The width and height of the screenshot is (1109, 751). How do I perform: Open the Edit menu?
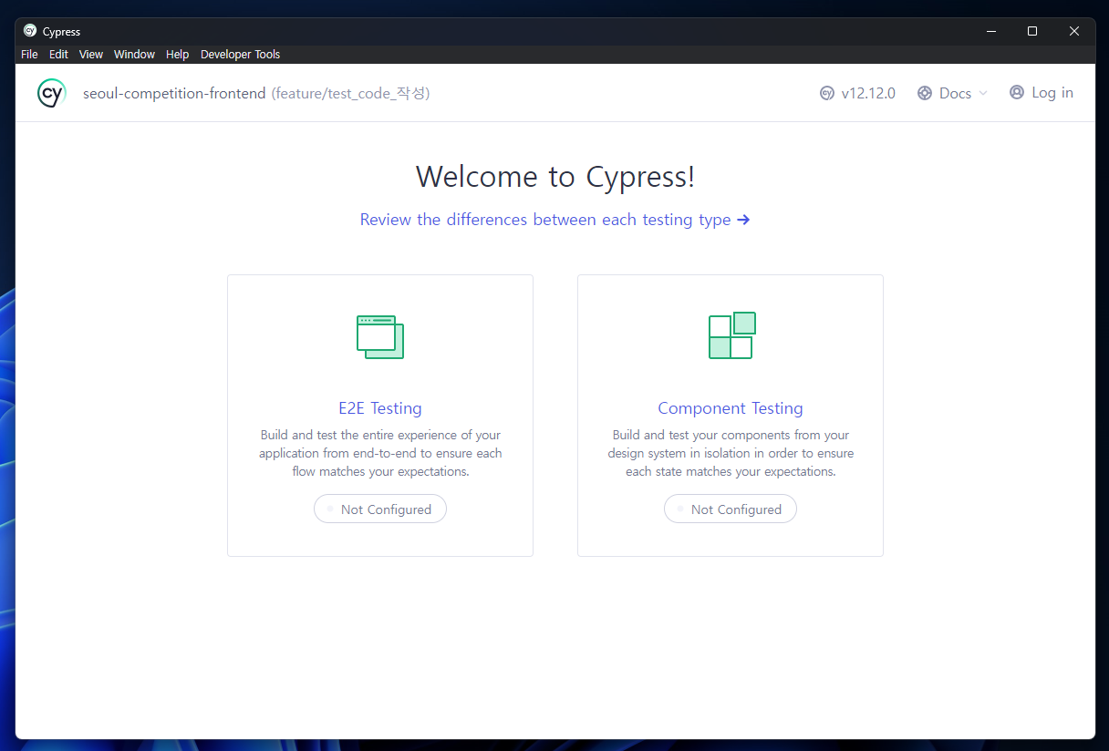pyautogui.click(x=58, y=55)
